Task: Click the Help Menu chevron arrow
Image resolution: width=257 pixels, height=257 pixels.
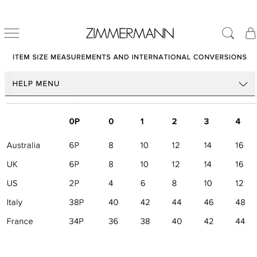Action: (x=243, y=84)
